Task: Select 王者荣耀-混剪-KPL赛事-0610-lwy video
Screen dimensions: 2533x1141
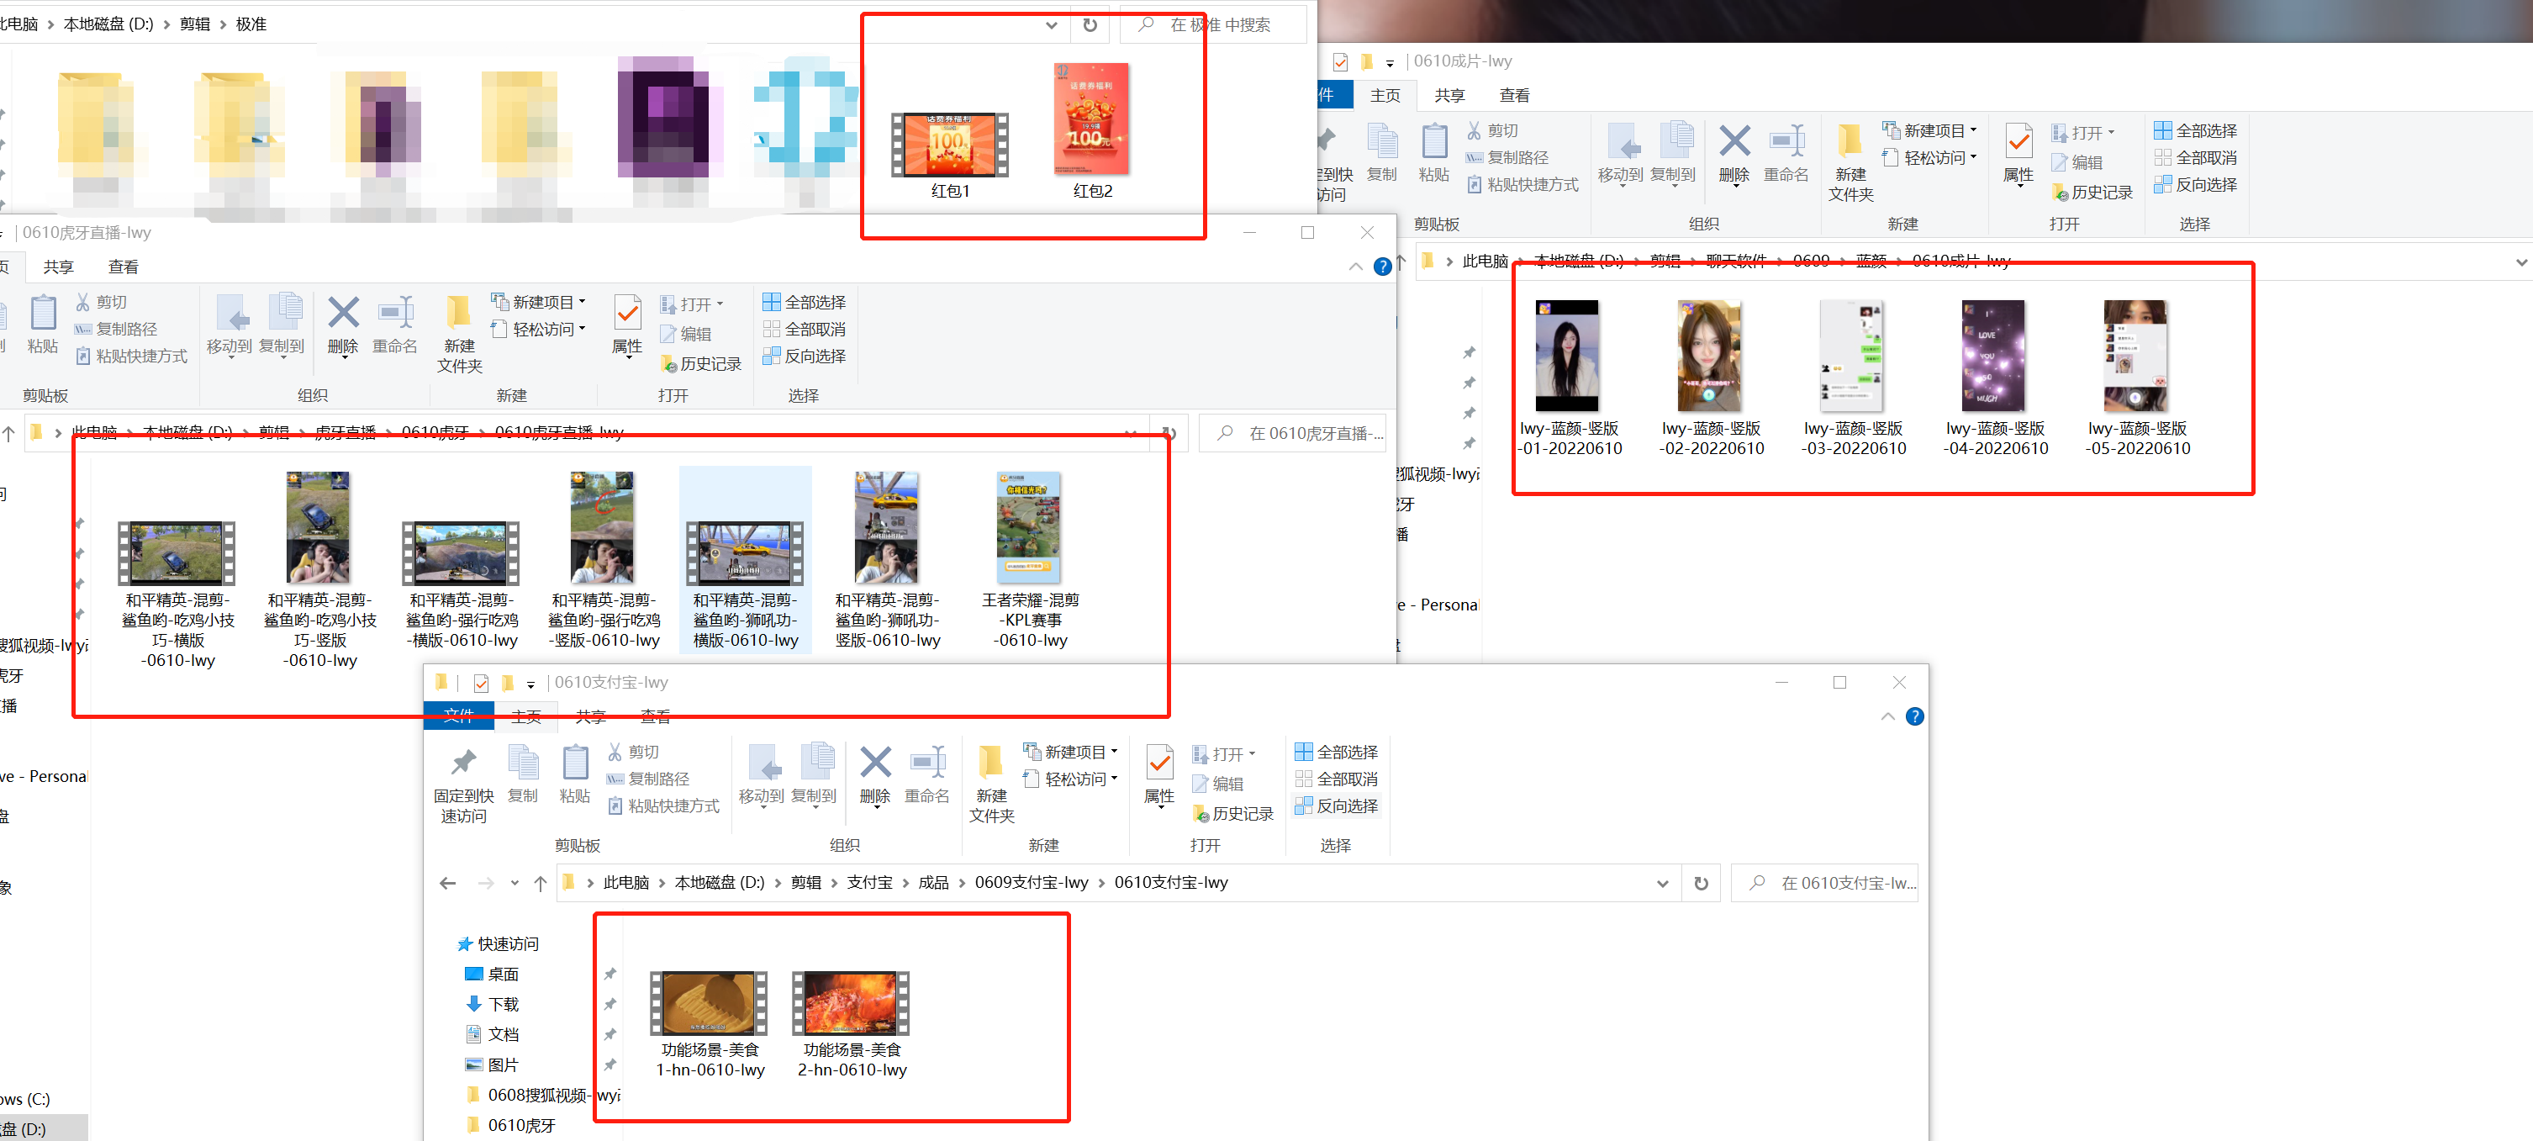Action: (x=1030, y=561)
